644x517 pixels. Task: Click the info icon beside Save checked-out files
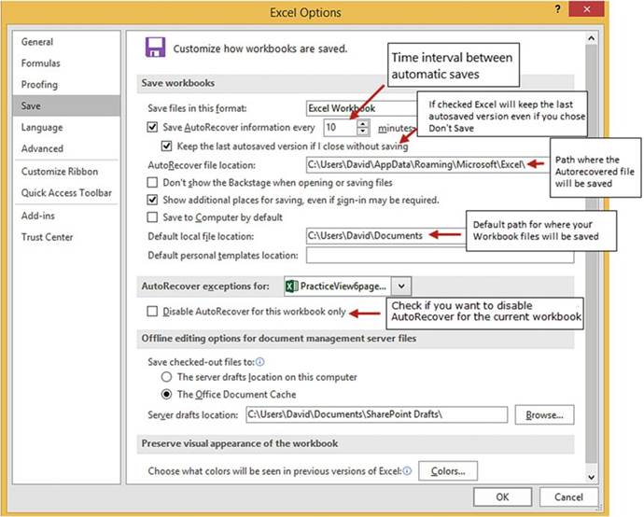(x=259, y=360)
